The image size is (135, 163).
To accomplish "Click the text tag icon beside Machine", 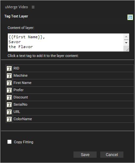I will (x=9, y=76).
